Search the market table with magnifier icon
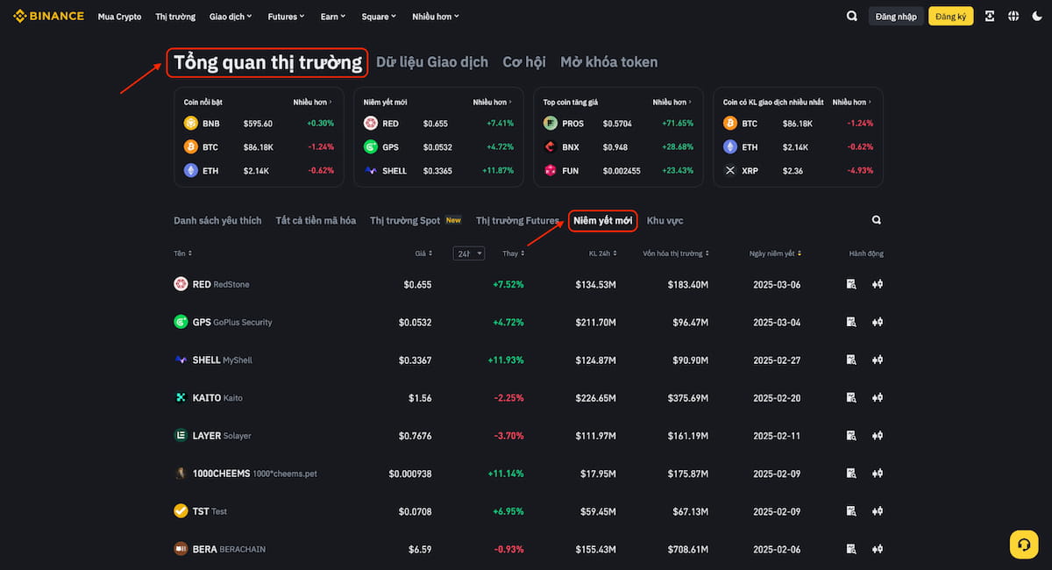 (x=877, y=220)
